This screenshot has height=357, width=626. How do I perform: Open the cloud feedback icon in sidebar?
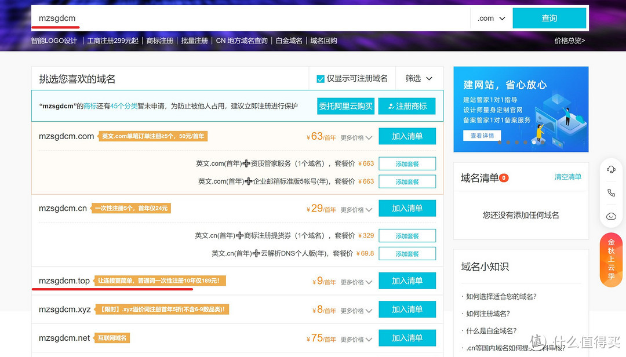point(611,216)
